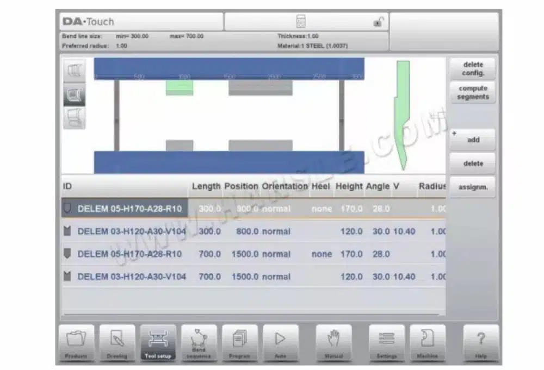Select DELEM 03-H120-A30-V104 name with length 300.0
The width and height of the screenshot is (544, 370).
132,231
